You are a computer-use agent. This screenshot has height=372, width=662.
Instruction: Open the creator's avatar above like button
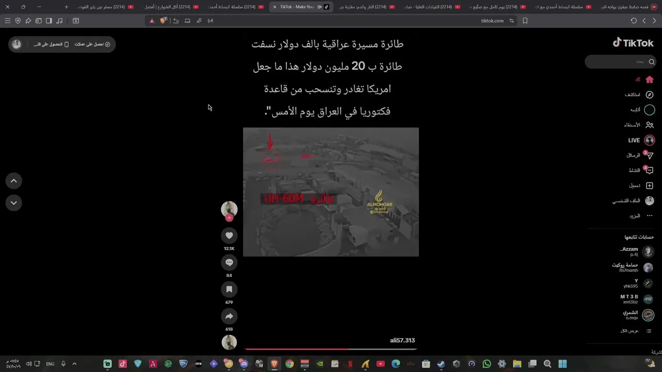[x=229, y=209]
